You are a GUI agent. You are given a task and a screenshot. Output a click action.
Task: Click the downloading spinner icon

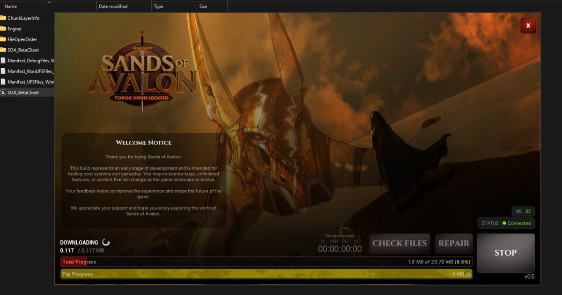click(x=106, y=242)
